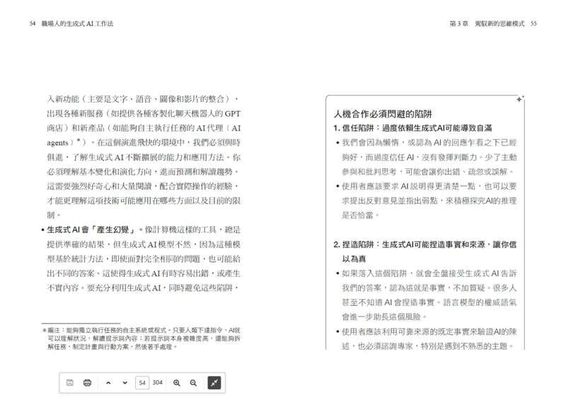Zoom in using the magnifier plus icon

click(x=176, y=383)
